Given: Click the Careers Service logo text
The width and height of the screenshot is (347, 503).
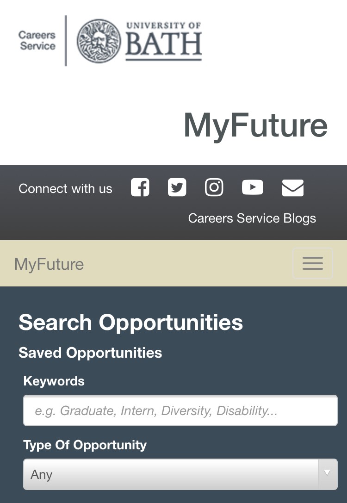Looking at the screenshot, I should [37, 40].
